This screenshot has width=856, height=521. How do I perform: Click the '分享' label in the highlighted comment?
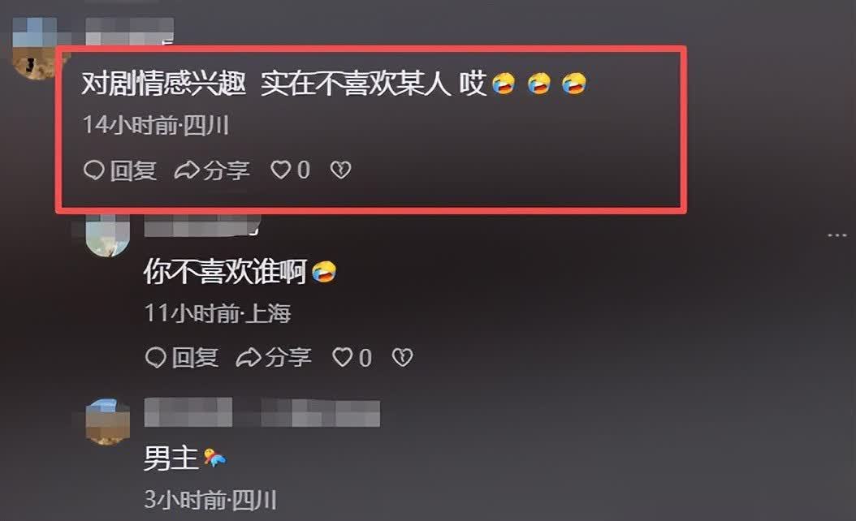click(227, 170)
